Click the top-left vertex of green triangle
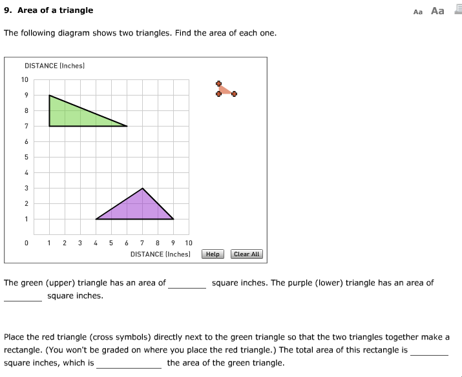This screenshot has width=462, height=377. coord(50,96)
